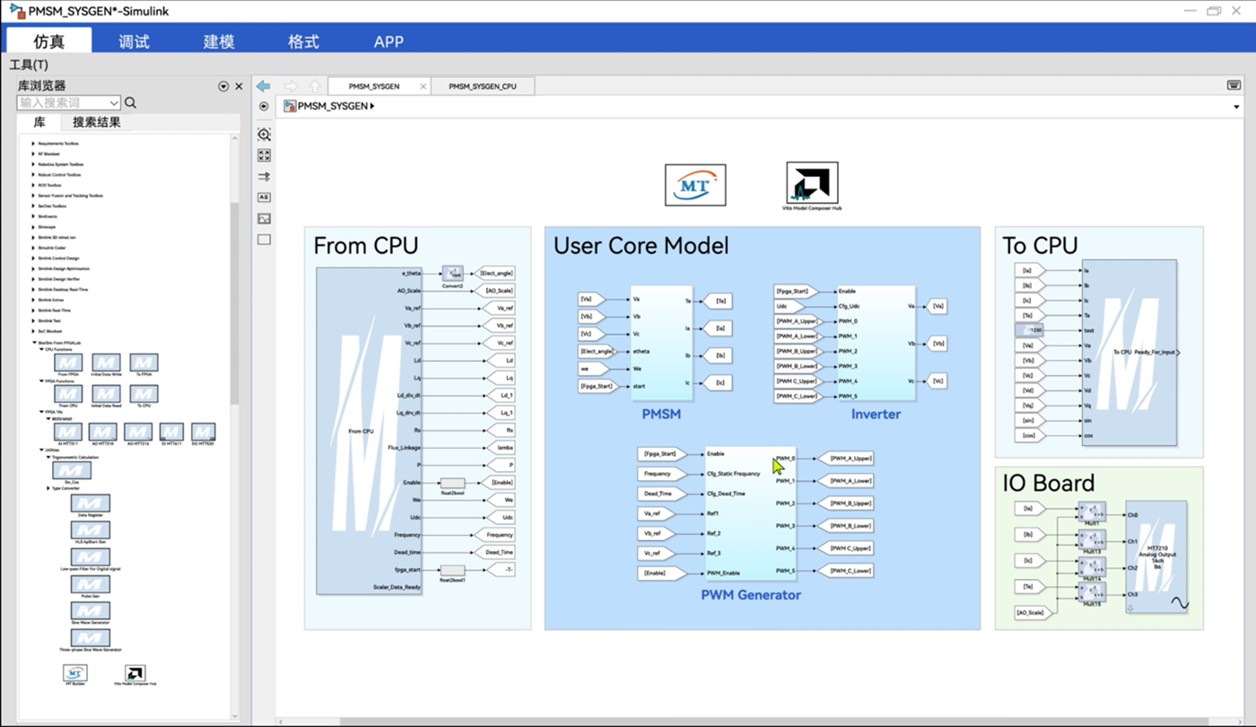Click keyboard icon at top right of canvas
Screen dimensions: 1256x727
(x=1234, y=85)
